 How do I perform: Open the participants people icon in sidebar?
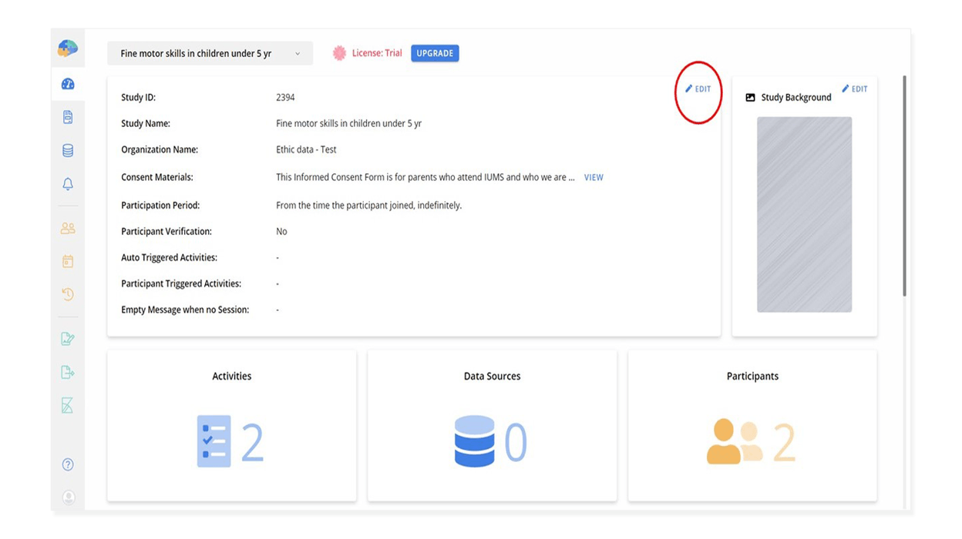pyautogui.click(x=68, y=228)
